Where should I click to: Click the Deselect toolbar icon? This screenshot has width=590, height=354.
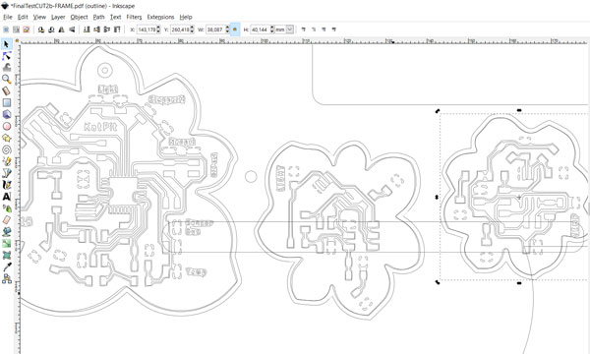(26, 29)
